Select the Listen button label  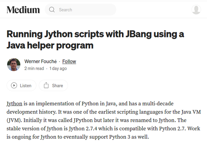[26, 85]
